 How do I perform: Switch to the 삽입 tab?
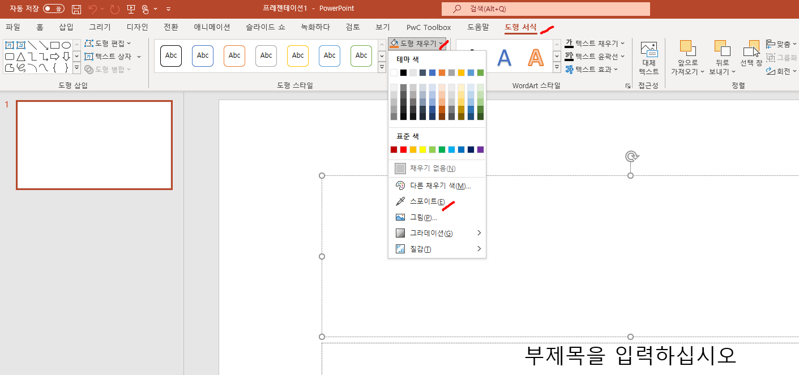(x=66, y=27)
